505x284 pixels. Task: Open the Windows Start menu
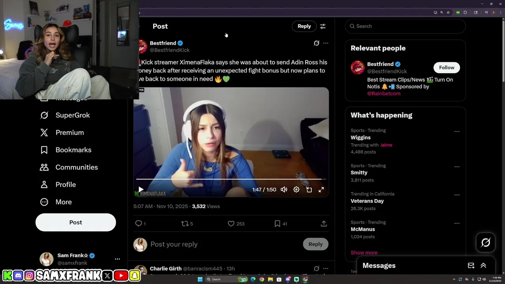coord(200,279)
